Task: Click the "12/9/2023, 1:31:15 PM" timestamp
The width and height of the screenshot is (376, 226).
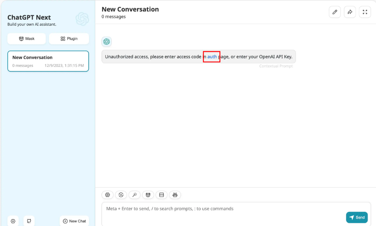Action: [64, 65]
